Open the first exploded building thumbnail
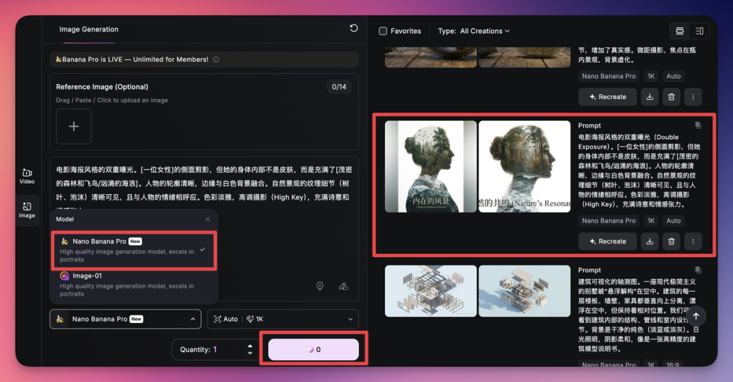 pos(430,291)
